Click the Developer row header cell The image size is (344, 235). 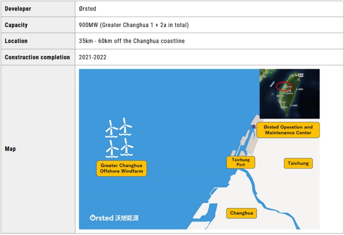[x=38, y=9]
